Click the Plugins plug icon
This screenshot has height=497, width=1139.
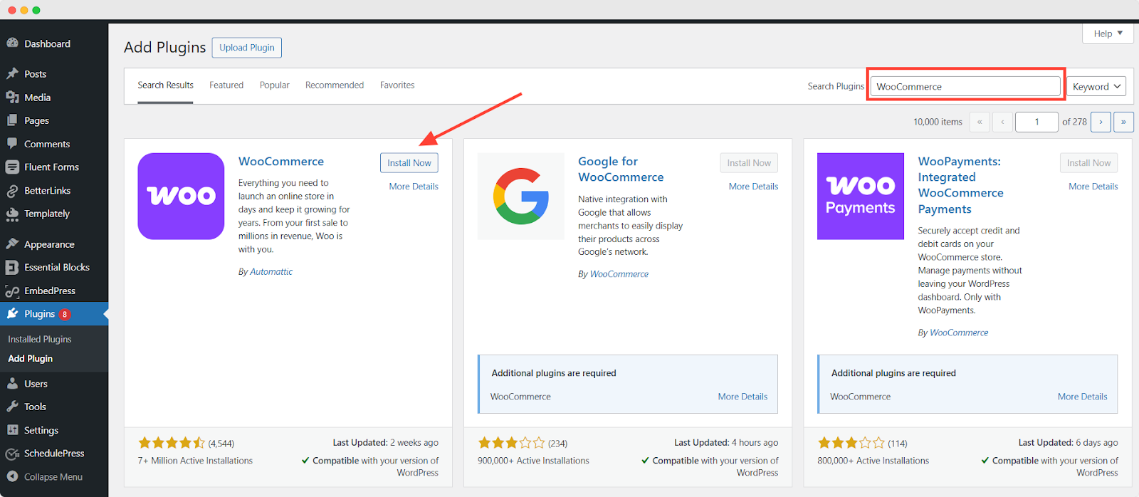click(x=12, y=313)
